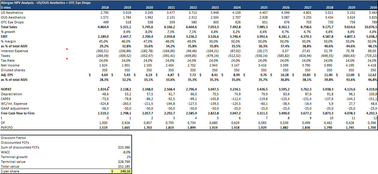Select the 'GAAP adjustment' row label
The image size is (378, 174).
[x=15, y=108]
